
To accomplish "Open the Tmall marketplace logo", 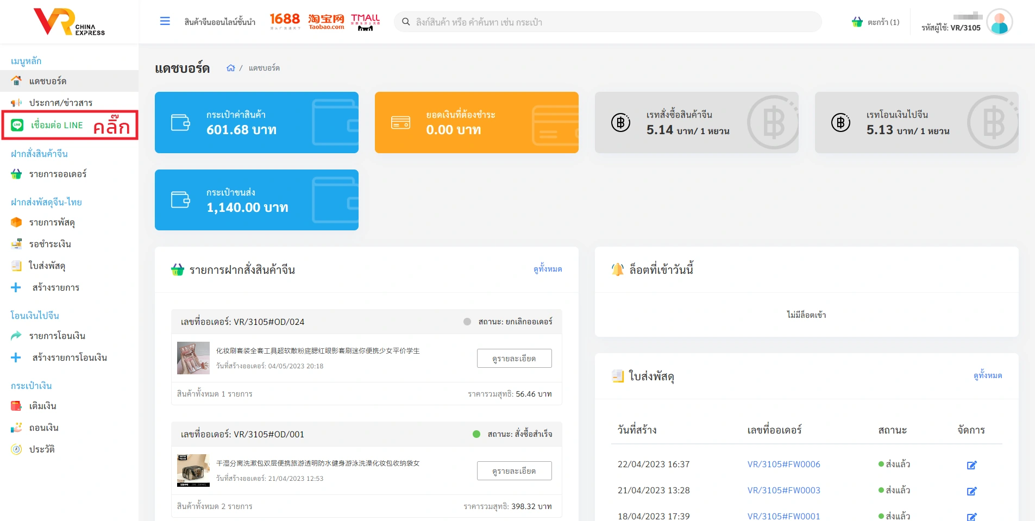I will [x=365, y=22].
